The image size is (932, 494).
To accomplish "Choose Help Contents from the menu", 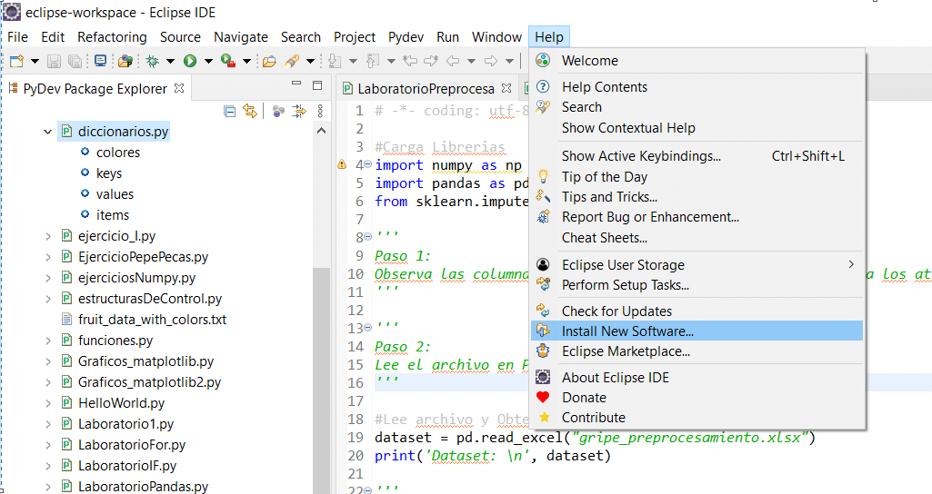I will coord(696,86).
